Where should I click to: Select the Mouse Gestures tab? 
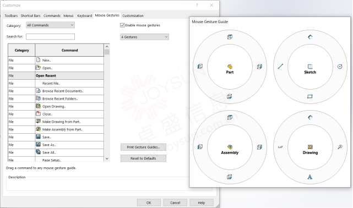click(x=107, y=15)
